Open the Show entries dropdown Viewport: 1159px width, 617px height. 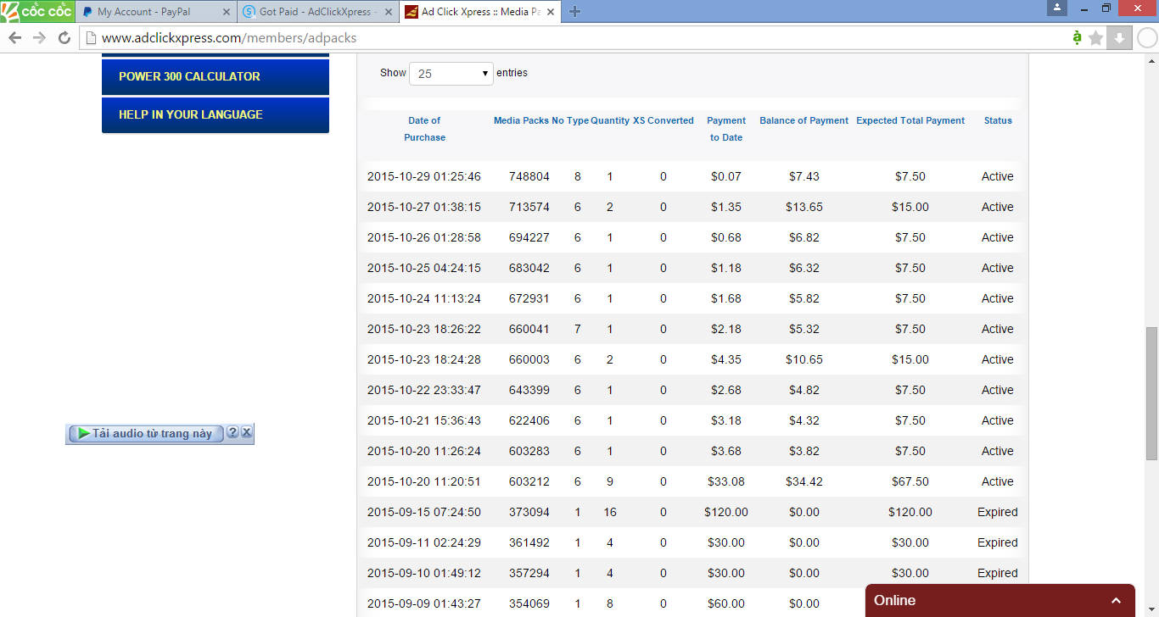coord(451,74)
